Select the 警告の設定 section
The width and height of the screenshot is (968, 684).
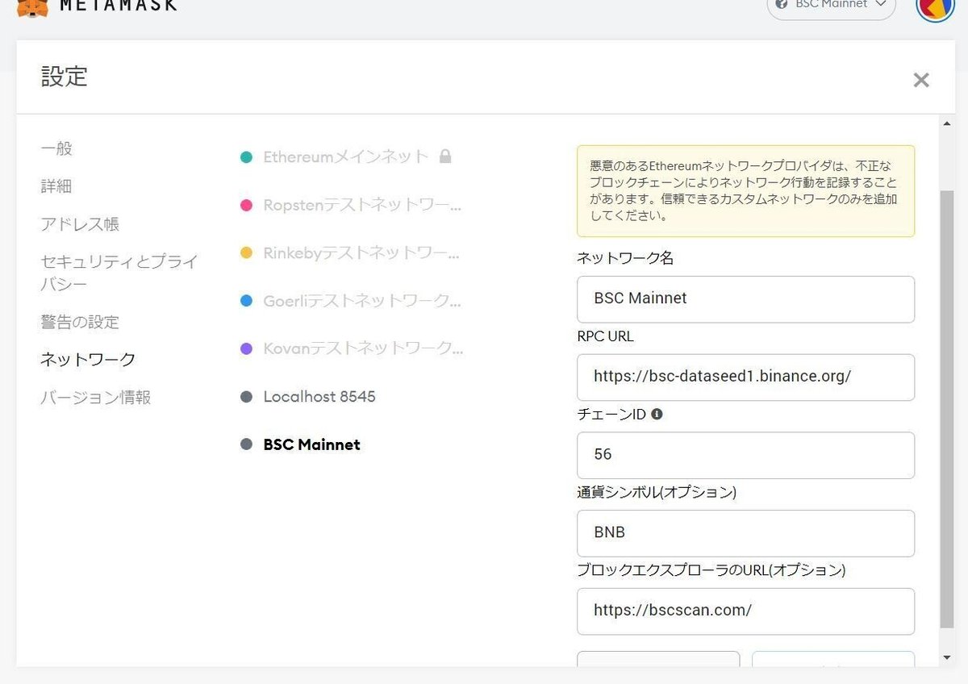(x=81, y=322)
